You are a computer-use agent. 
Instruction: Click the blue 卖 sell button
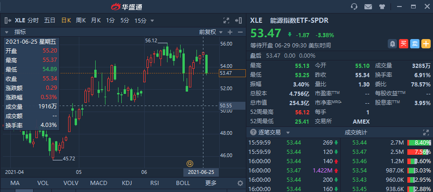click(x=414, y=43)
